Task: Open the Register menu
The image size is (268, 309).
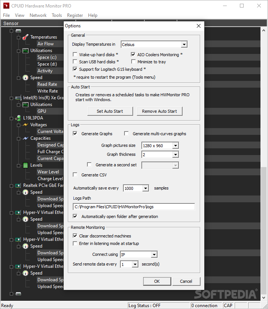Action: click(x=75, y=15)
